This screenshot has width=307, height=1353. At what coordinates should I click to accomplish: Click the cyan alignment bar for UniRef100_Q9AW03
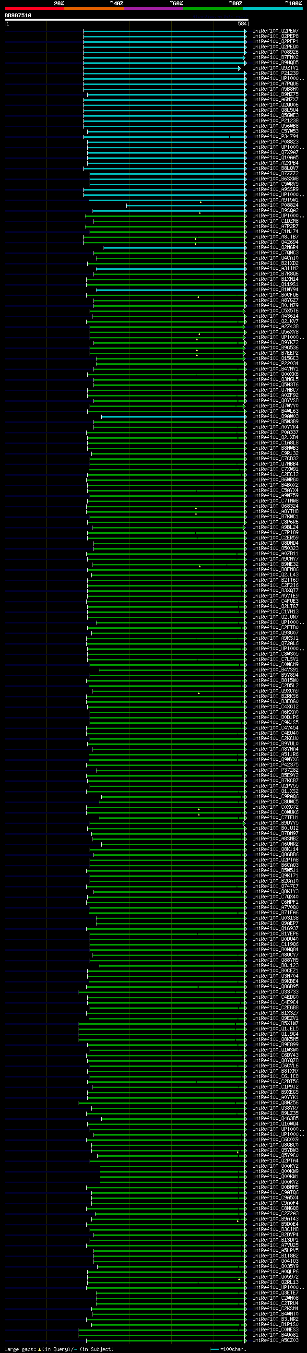pyautogui.click(x=174, y=417)
